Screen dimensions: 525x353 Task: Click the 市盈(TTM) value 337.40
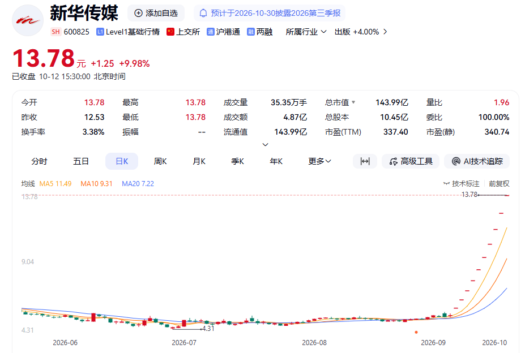pyautogui.click(x=396, y=132)
